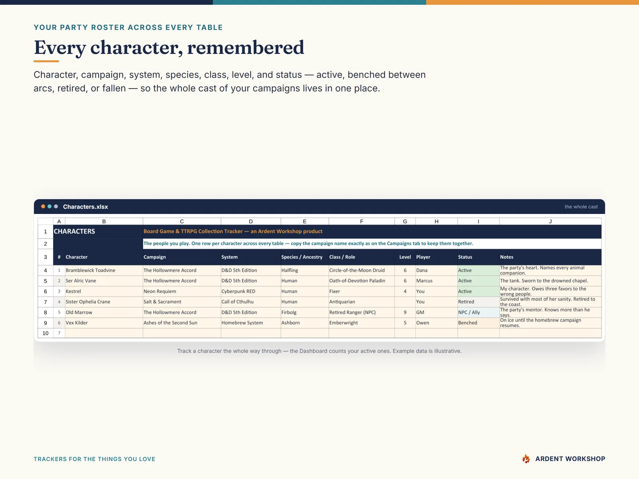Select the Vex Kilder cell
Screen dimensions: 639x479
pos(104,323)
